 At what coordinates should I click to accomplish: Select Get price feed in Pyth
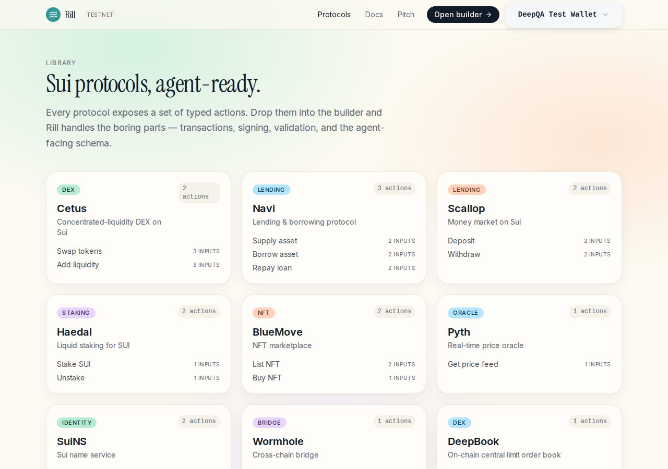coord(529,364)
